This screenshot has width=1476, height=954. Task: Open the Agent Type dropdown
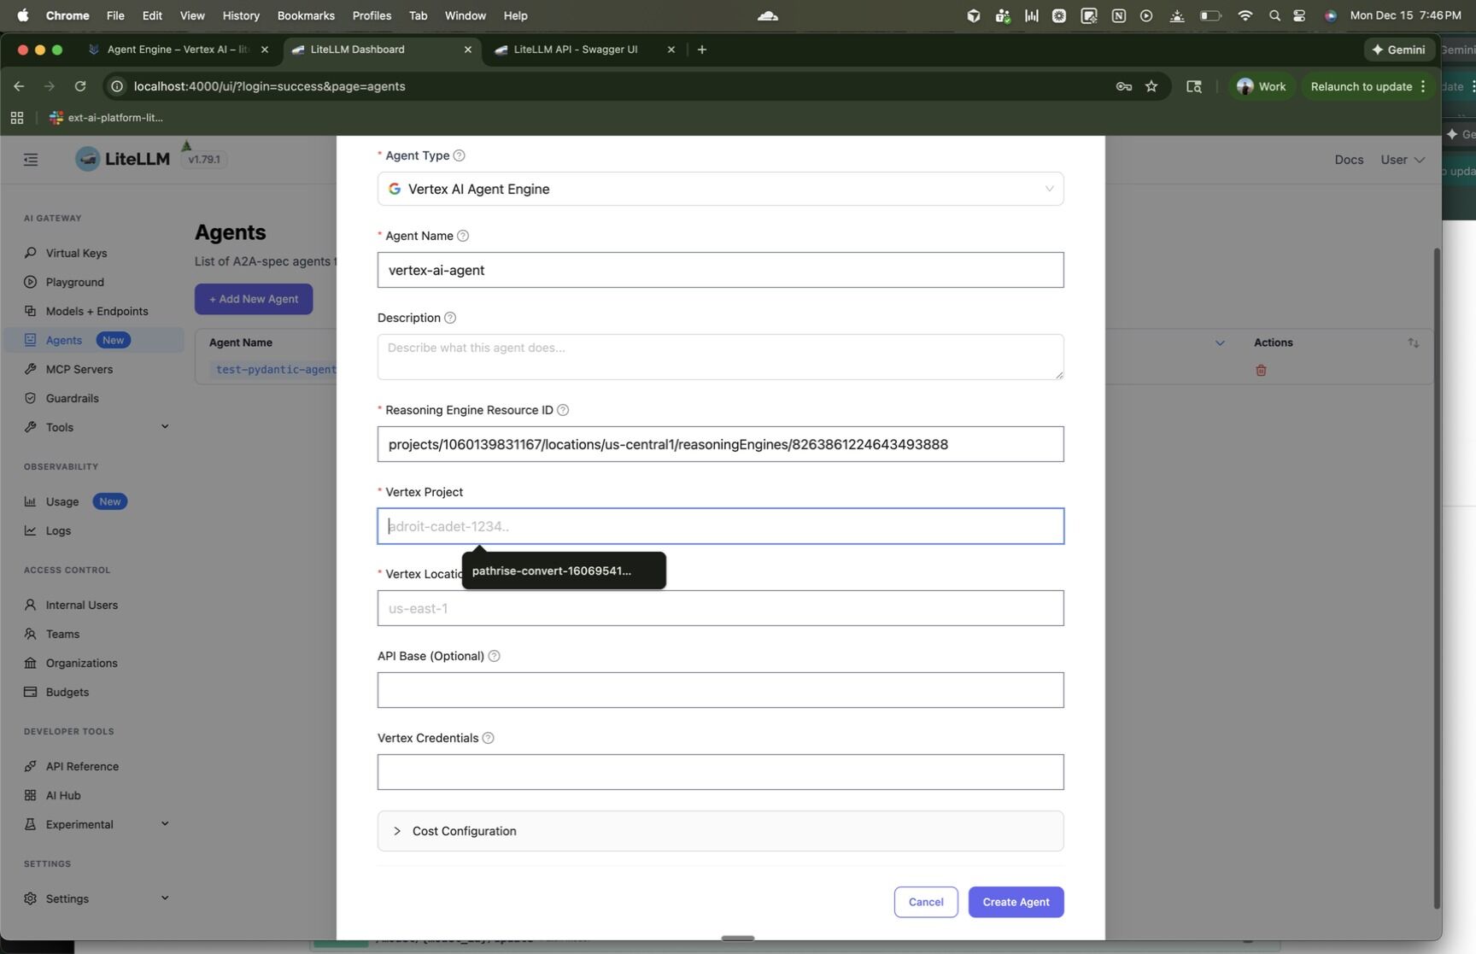pyautogui.click(x=720, y=189)
